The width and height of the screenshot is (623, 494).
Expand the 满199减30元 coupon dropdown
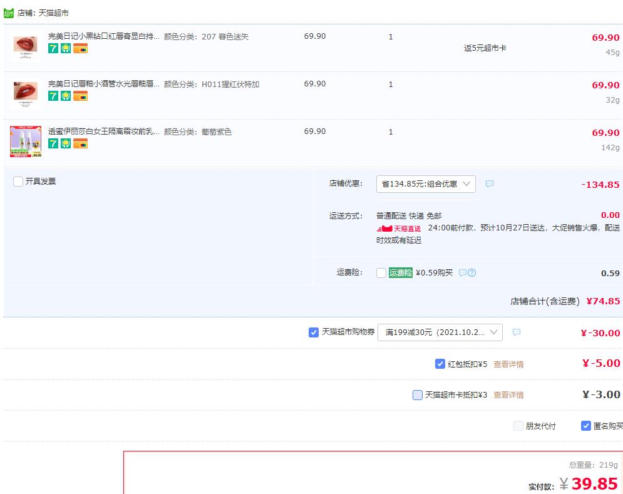440,332
